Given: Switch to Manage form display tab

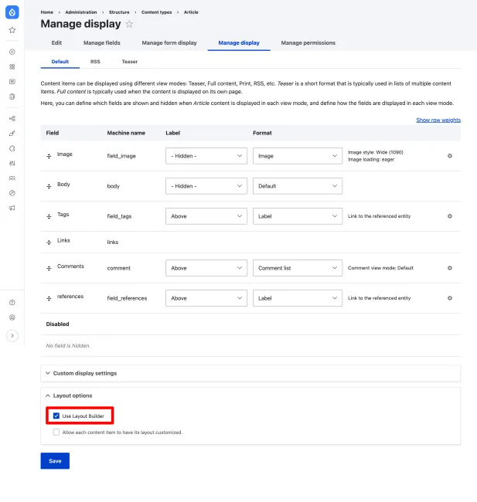Looking at the screenshot, I should tap(169, 42).
